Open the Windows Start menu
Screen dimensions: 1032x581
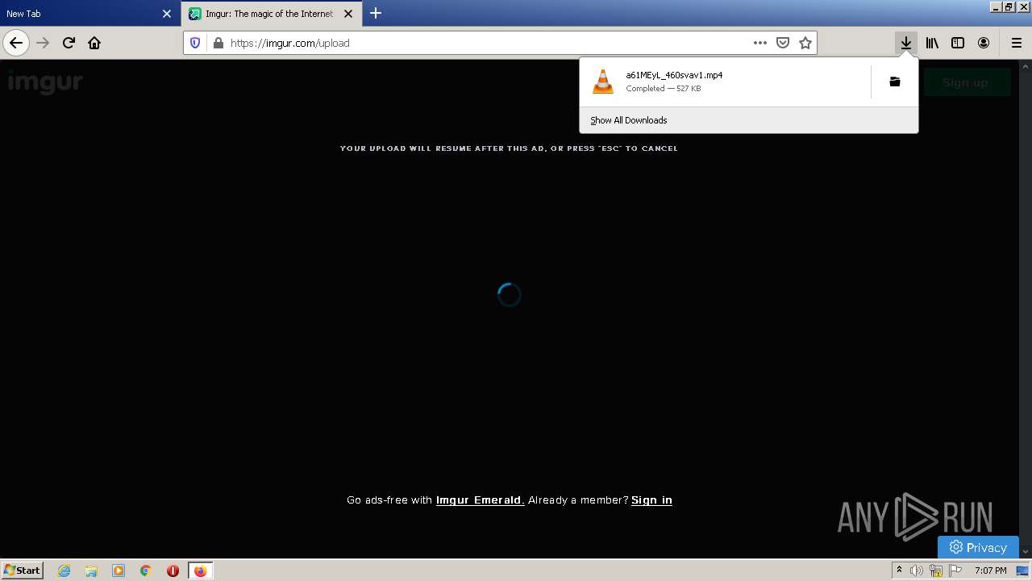tap(23, 570)
